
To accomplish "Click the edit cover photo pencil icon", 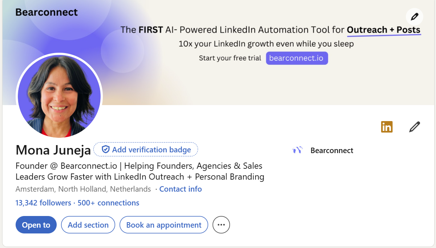I will [414, 17].
